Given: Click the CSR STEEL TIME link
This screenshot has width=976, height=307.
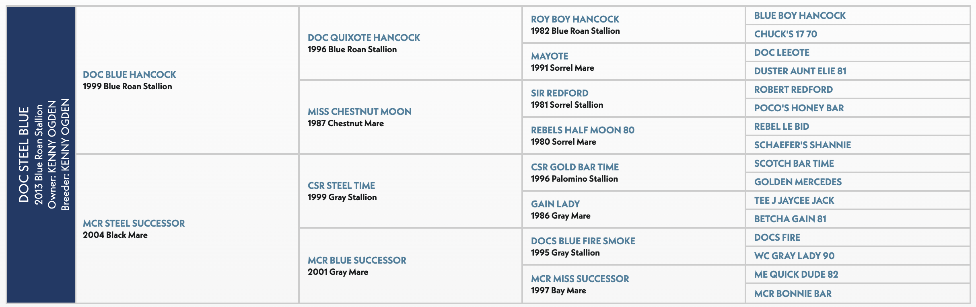Looking at the screenshot, I should click(x=341, y=186).
